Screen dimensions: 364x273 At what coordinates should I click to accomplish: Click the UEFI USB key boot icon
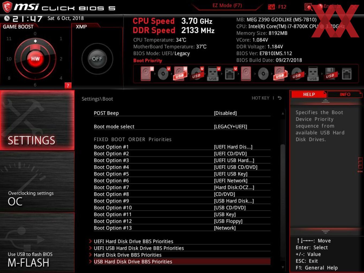click(213, 74)
